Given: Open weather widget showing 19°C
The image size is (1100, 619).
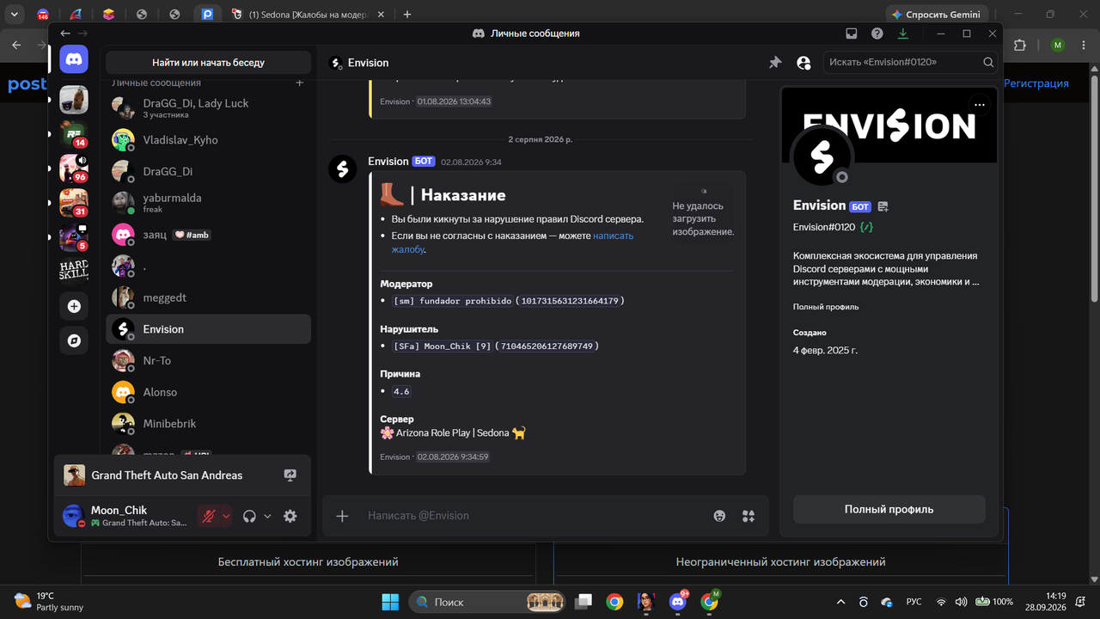Looking at the screenshot, I should pos(48,602).
